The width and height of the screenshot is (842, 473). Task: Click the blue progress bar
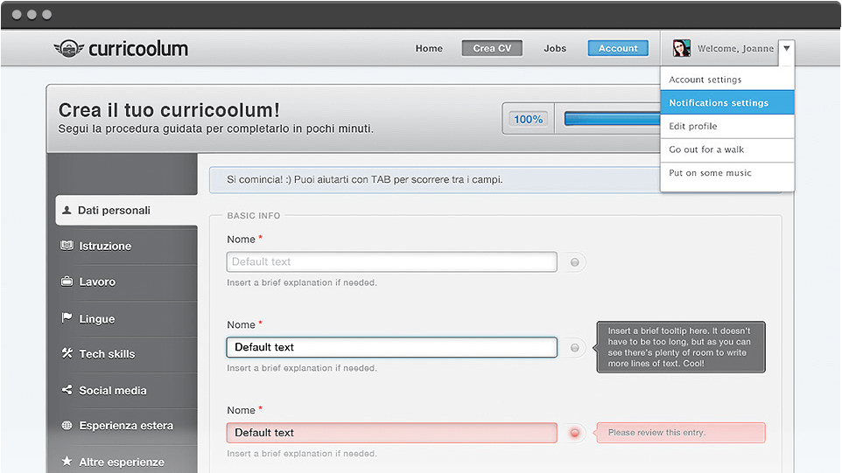(611, 119)
